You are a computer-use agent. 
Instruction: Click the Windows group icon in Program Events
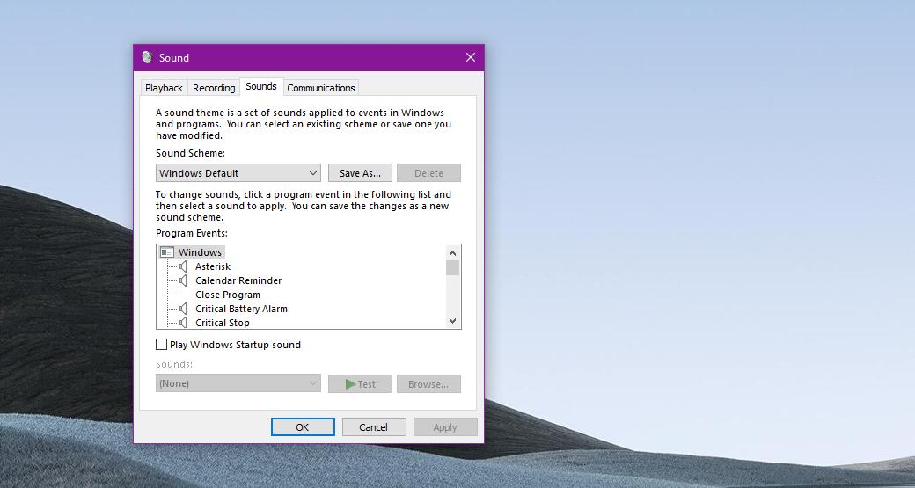click(167, 252)
